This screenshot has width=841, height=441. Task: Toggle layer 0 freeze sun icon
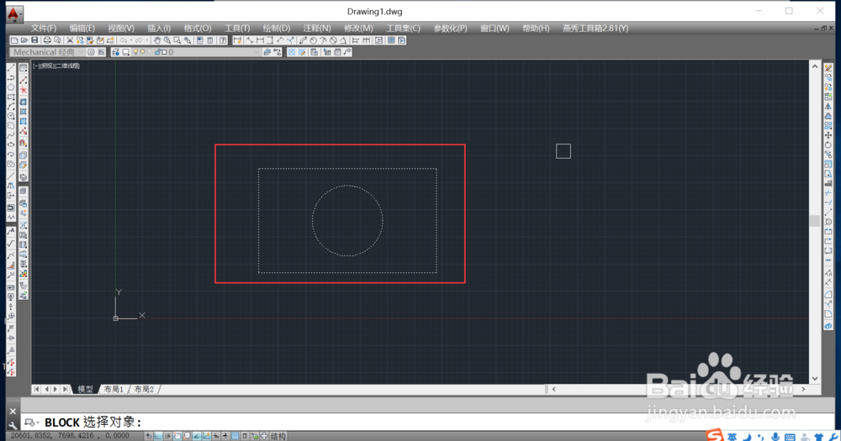(143, 52)
